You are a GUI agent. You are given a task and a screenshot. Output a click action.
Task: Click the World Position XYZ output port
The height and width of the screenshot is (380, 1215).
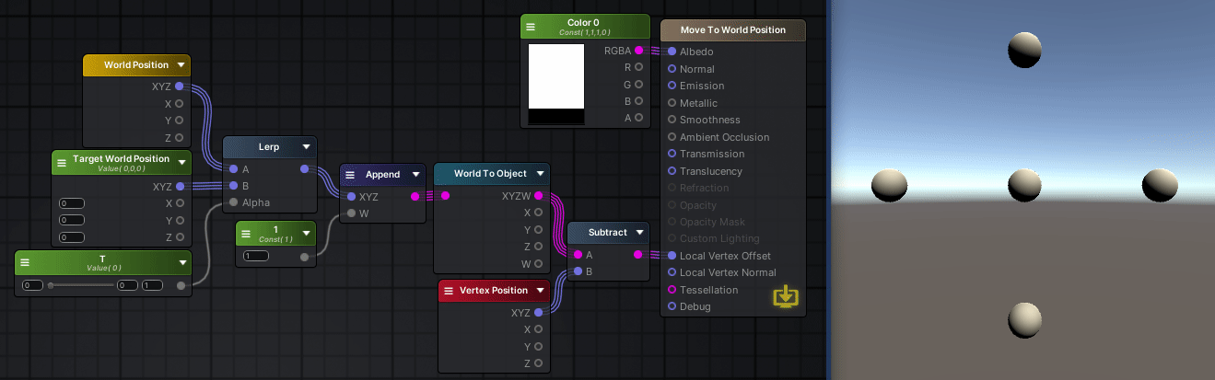[179, 86]
